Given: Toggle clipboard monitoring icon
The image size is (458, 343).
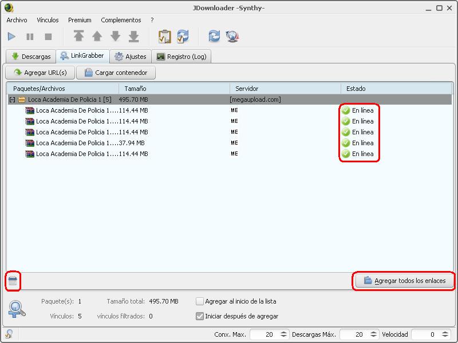Looking at the screenshot, I should (x=164, y=37).
